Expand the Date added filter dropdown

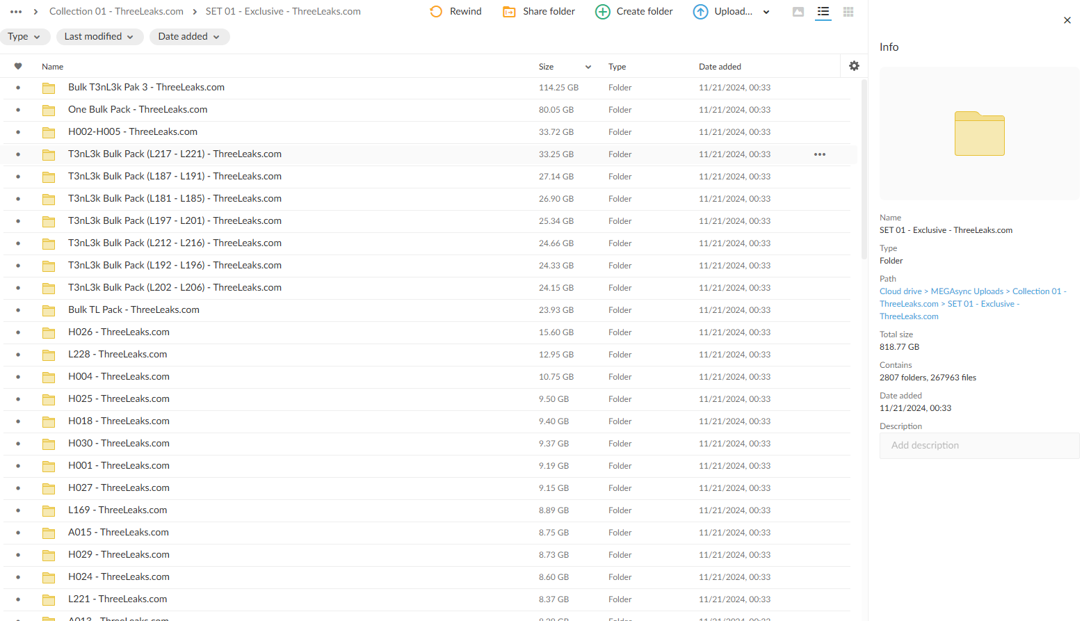click(x=188, y=37)
